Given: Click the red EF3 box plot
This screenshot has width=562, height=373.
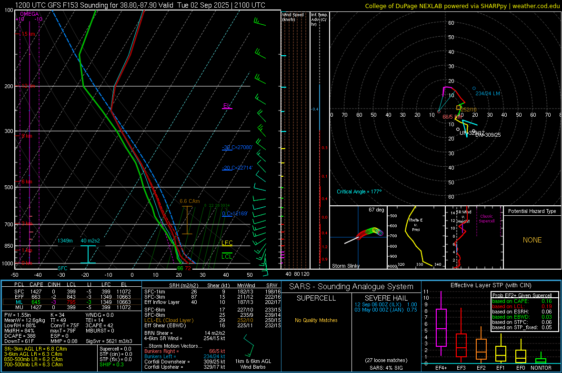Looking at the screenshot, I should pos(461,336).
